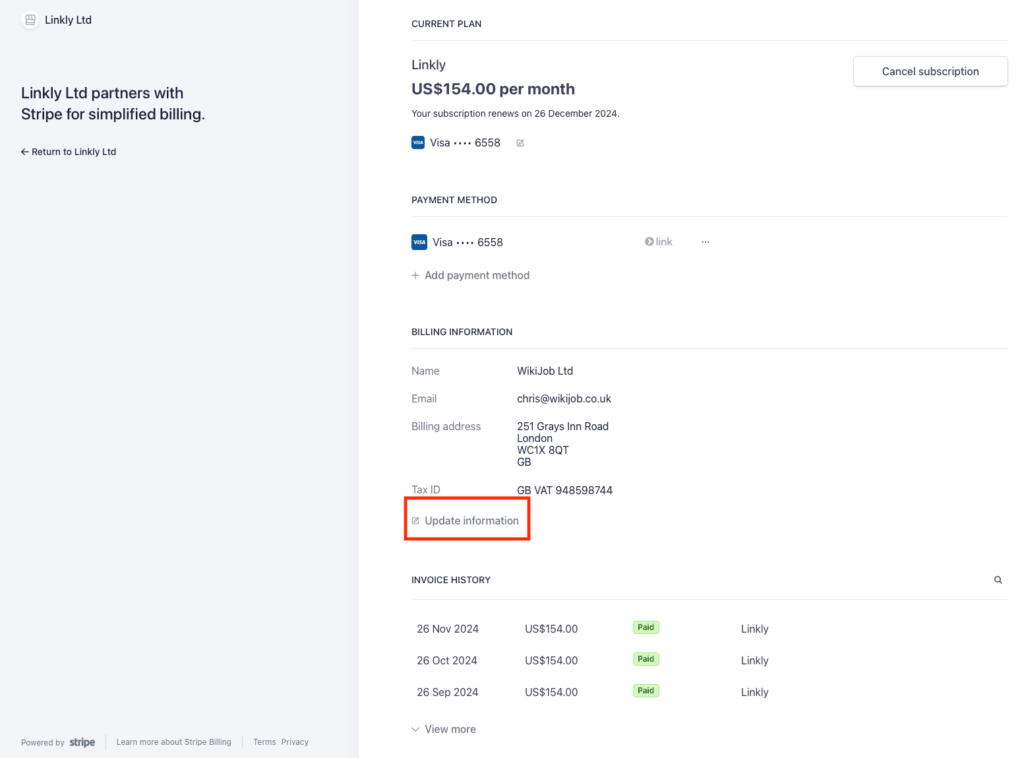This screenshot has height=758, width=1024.
Task: Click Learn more about Stripe Billing
Action: point(173,742)
